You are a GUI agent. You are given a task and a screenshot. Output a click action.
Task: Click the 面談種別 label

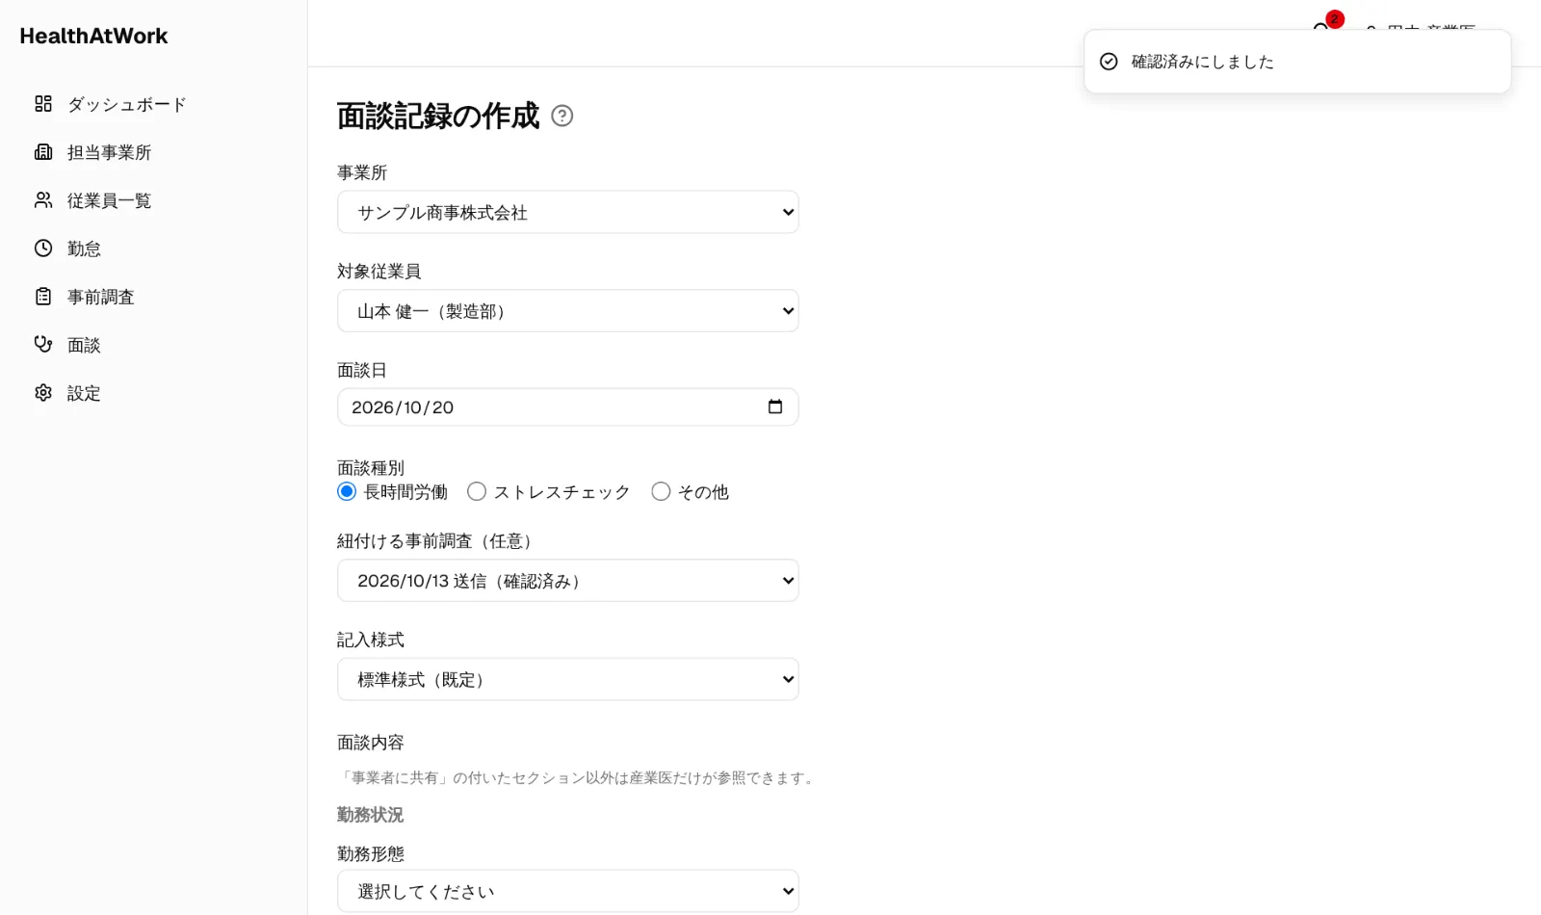[x=371, y=468]
